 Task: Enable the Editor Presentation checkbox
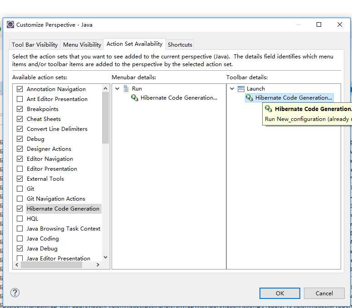coord(20,169)
